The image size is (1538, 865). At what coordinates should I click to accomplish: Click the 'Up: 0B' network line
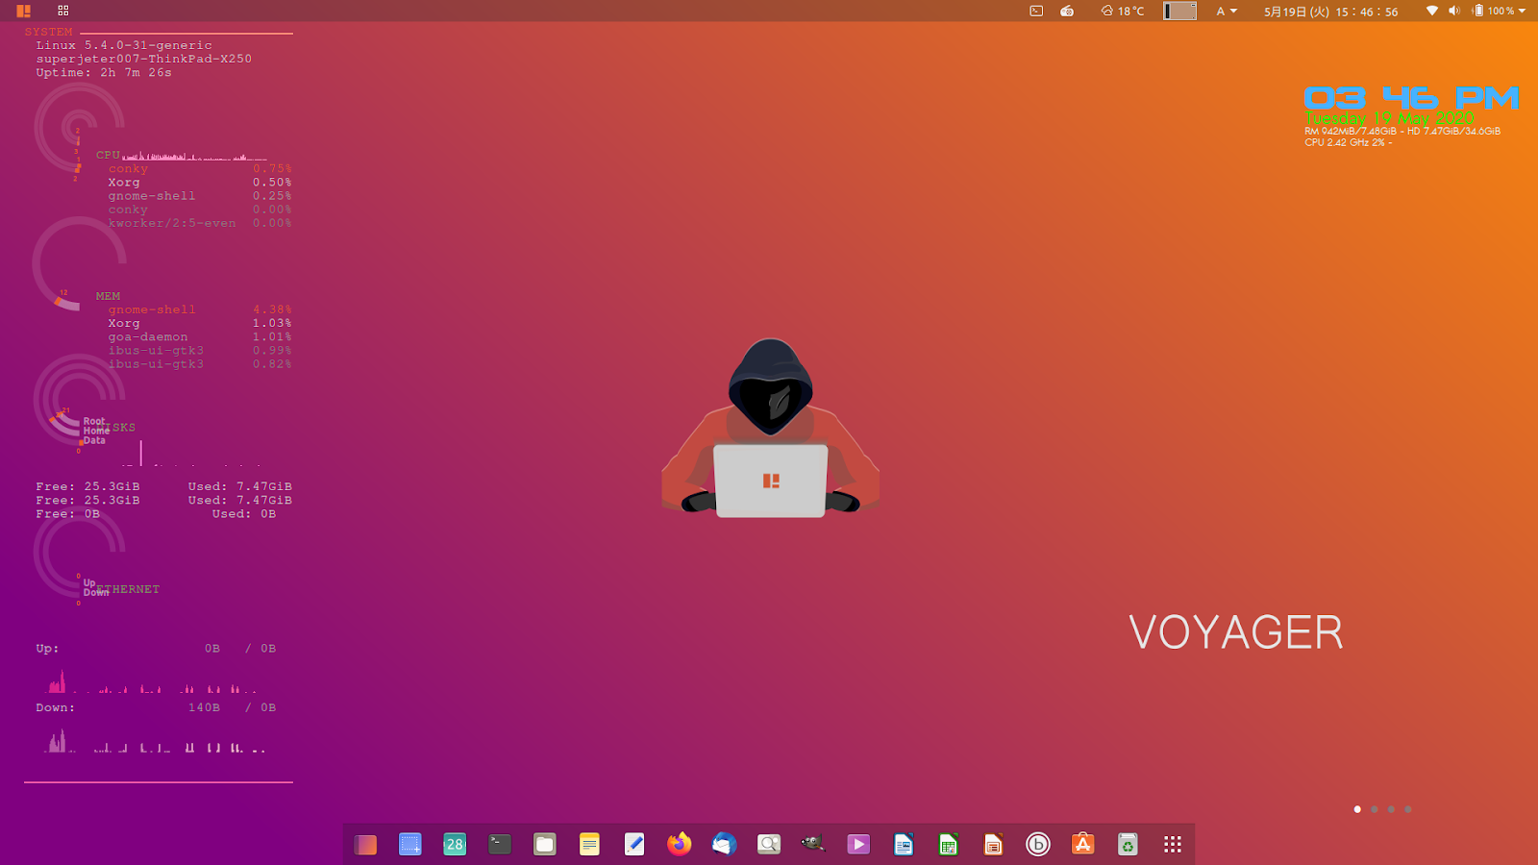(x=156, y=649)
